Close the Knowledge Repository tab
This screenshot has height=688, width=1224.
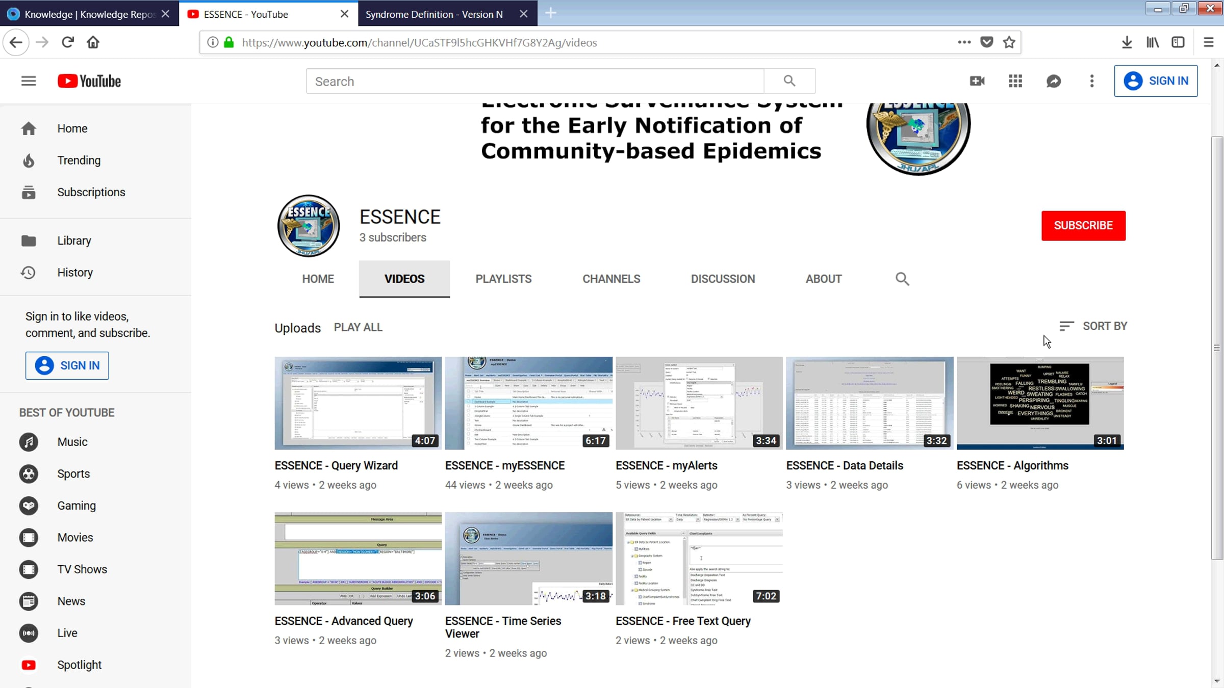pos(165,14)
